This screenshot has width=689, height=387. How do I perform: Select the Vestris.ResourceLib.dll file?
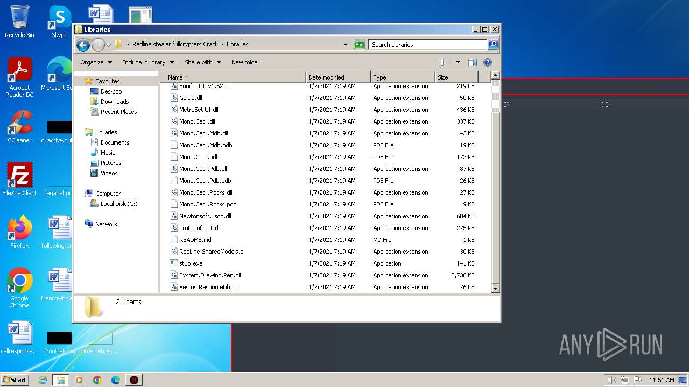tap(208, 287)
